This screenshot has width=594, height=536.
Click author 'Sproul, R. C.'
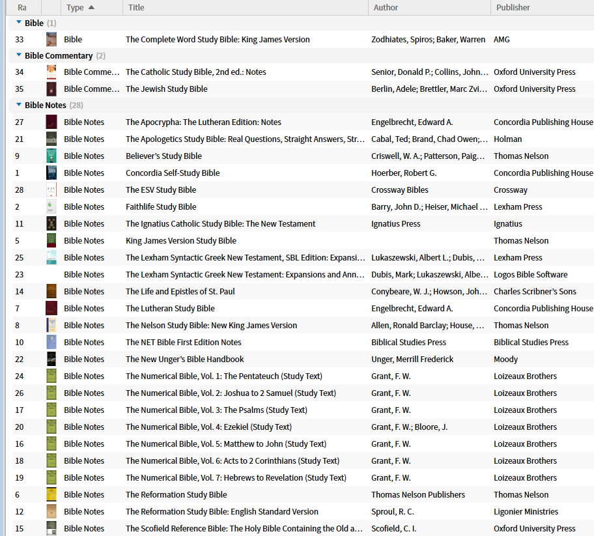[x=393, y=512]
